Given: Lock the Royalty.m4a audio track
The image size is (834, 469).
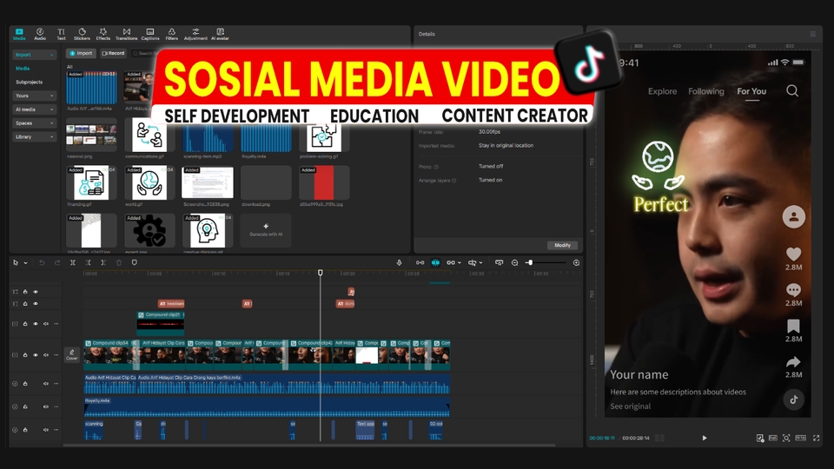Looking at the screenshot, I should pos(25,406).
